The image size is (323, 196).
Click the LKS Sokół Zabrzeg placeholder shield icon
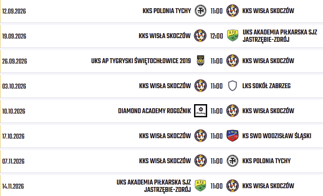click(x=233, y=86)
